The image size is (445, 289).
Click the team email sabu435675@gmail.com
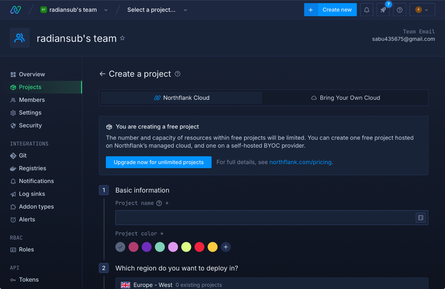[x=403, y=39]
